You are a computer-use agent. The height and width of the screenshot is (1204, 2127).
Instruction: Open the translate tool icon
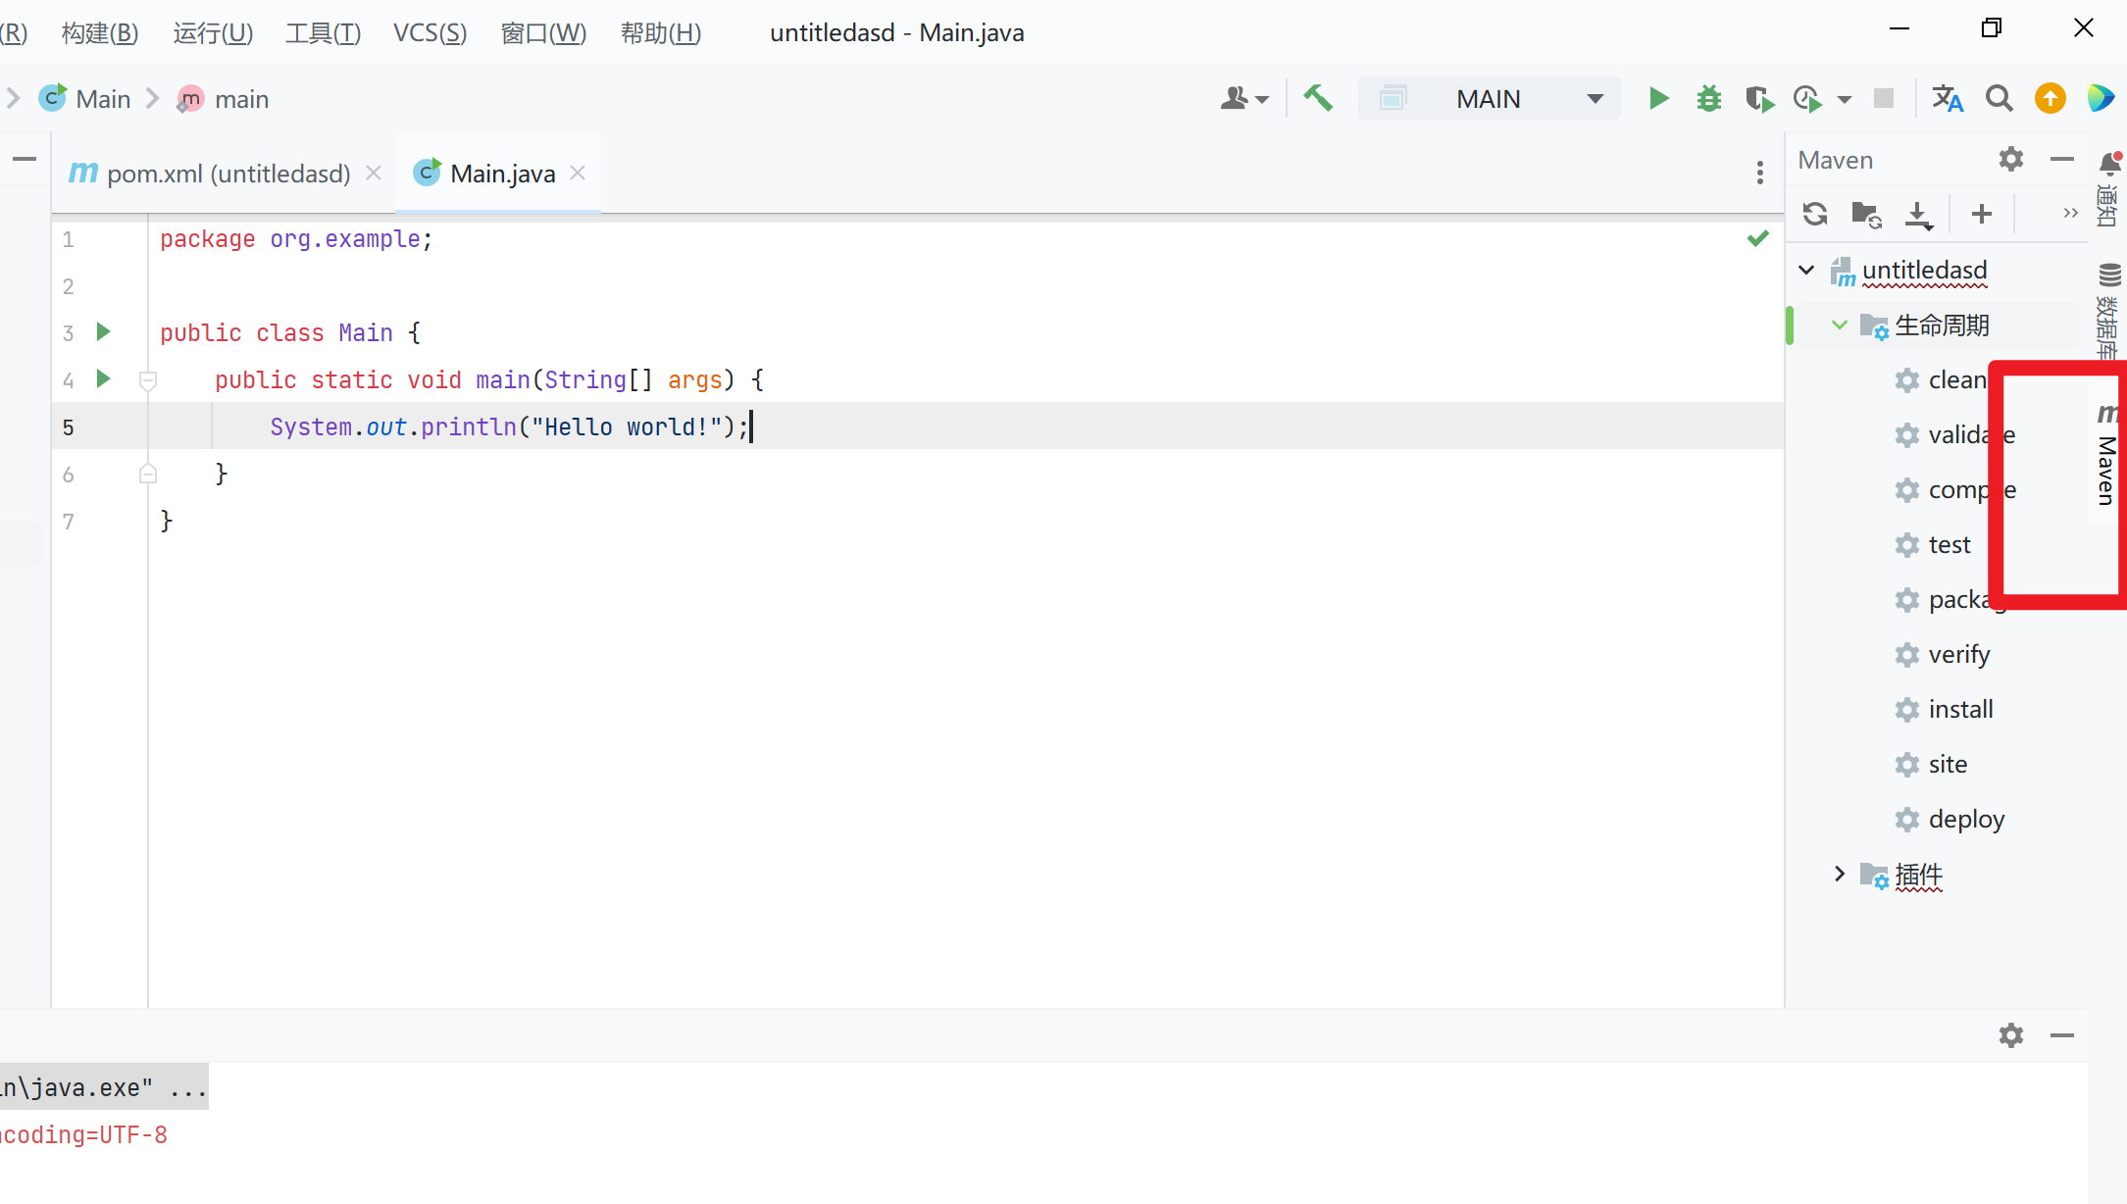click(x=1948, y=99)
